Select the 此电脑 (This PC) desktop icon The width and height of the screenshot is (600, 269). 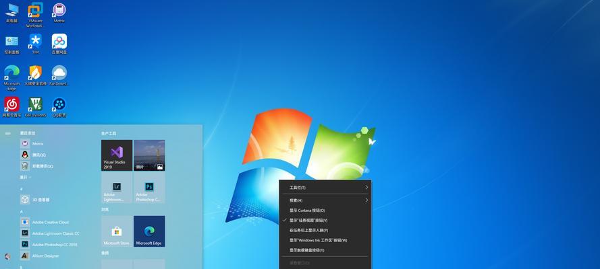click(12, 13)
